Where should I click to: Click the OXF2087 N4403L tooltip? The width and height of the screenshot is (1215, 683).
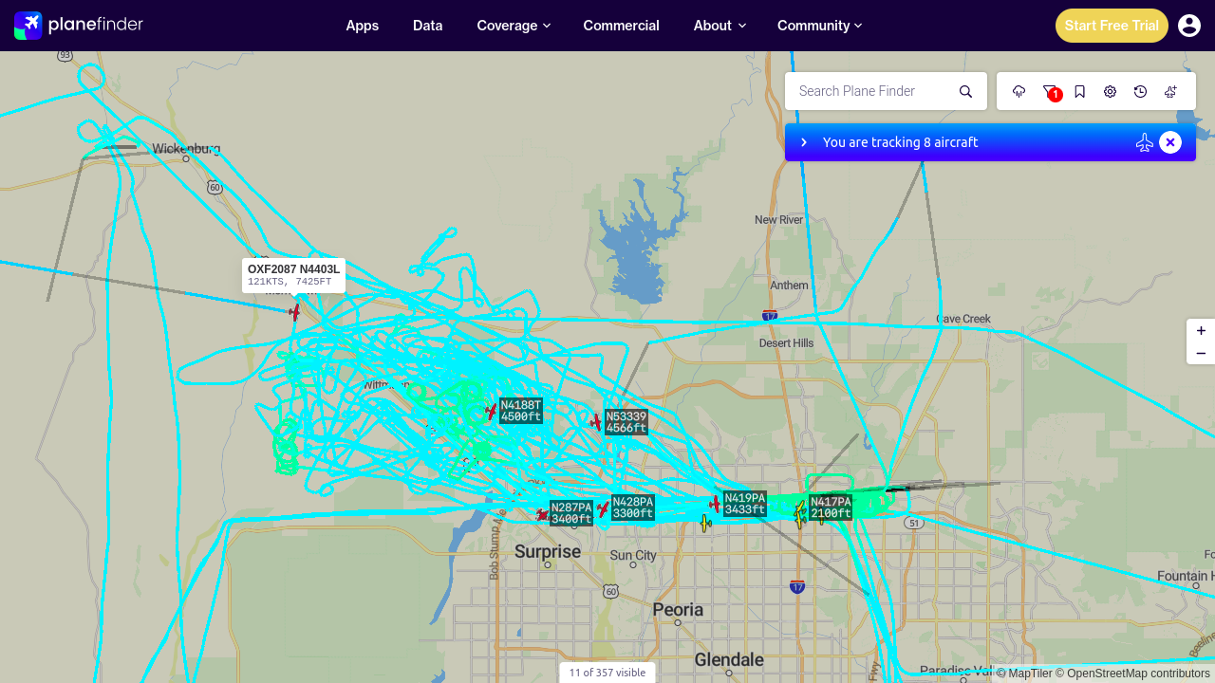293,275
